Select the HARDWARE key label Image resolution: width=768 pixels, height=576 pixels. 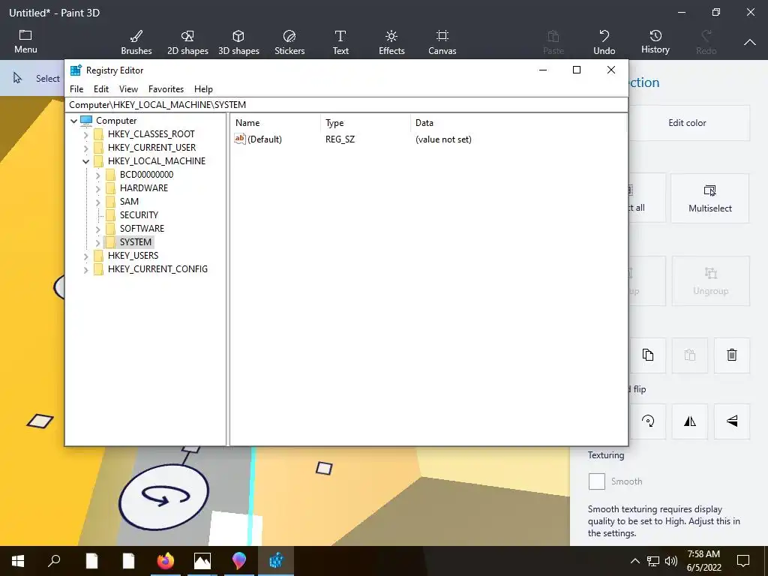[144, 188]
